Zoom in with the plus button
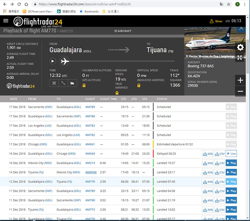Screen dimensions: 250x221 (240, 80)
